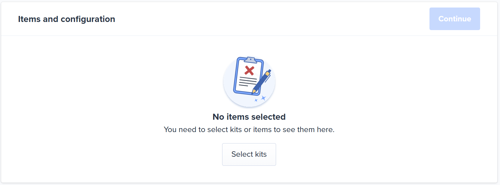Click the word 'No' in the empty-state heading
Viewport: 500px width, 185px height.
pyautogui.click(x=218, y=117)
